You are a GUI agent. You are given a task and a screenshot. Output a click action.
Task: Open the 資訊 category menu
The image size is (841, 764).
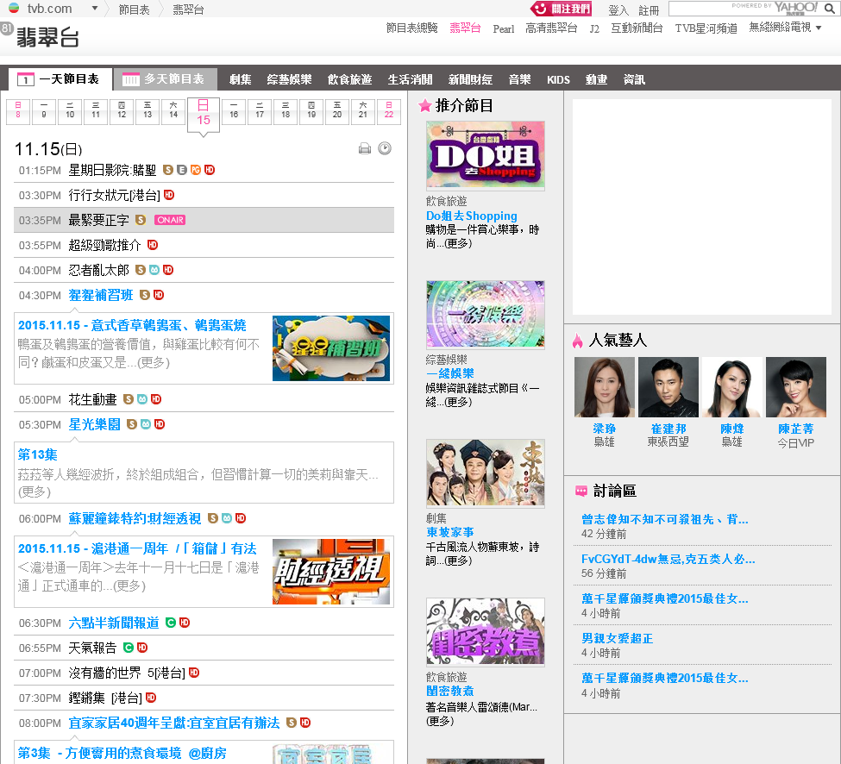click(x=635, y=80)
